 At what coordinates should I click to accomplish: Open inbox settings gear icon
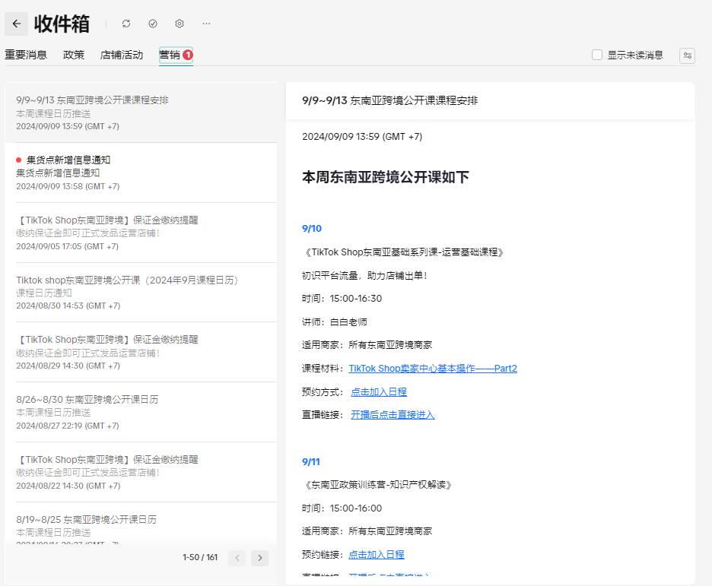tap(180, 24)
